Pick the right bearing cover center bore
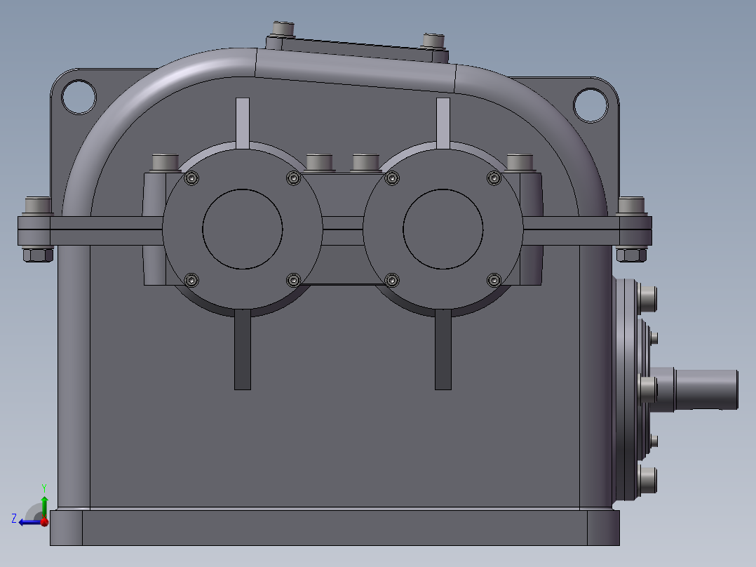The width and height of the screenshot is (756, 567). click(443, 229)
